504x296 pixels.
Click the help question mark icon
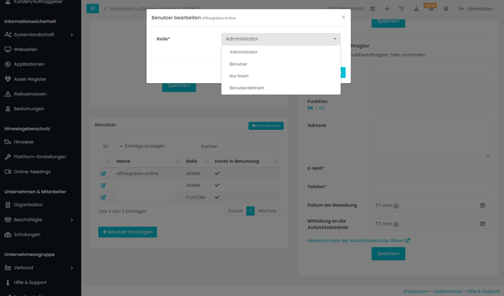pyautogui.click(x=445, y=9)
